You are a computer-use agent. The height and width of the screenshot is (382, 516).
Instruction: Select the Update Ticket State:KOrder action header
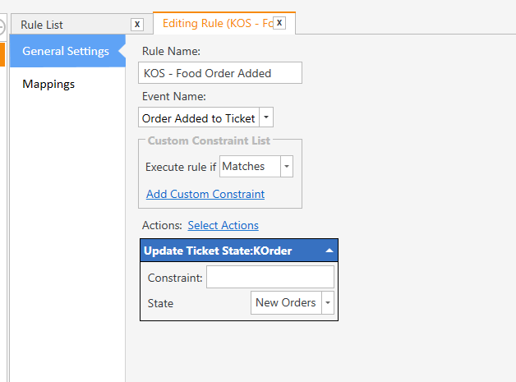pyautogui.click(x=218, y=251)
